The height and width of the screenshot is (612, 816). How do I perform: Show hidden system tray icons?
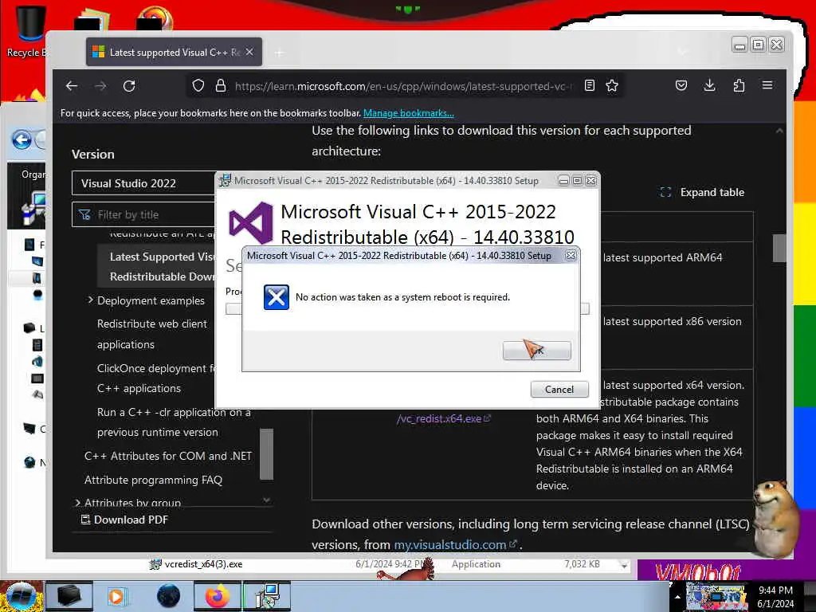click(677, 597)
